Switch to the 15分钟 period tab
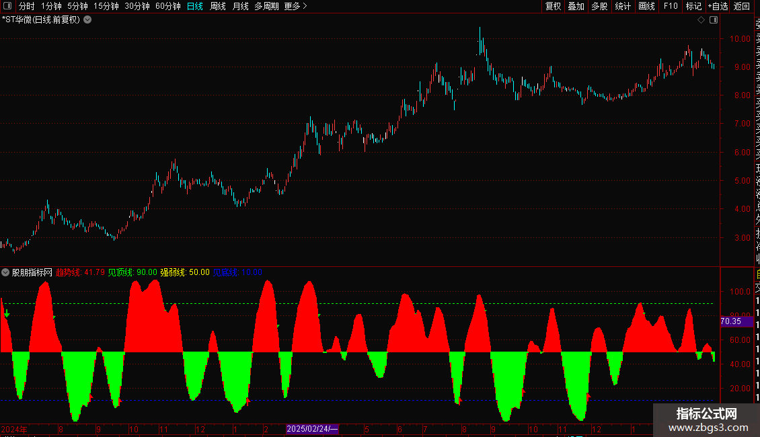 pos(106,6)
